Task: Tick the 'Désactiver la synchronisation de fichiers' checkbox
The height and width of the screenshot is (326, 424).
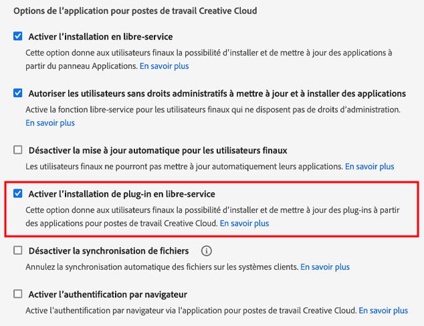Action: (18, 251)
